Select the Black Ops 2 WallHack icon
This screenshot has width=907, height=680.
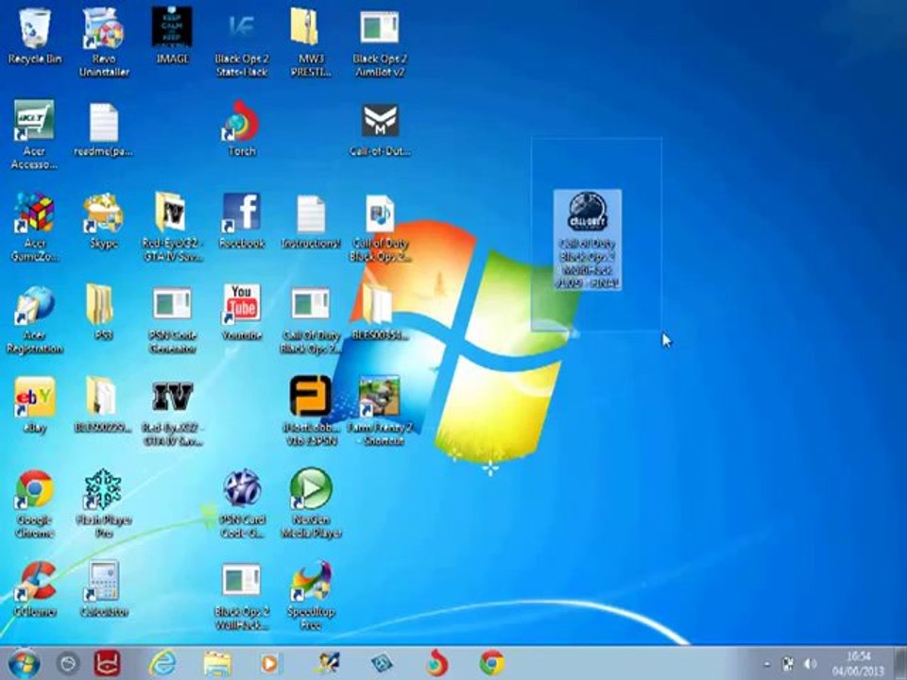[x=242, y=596]
